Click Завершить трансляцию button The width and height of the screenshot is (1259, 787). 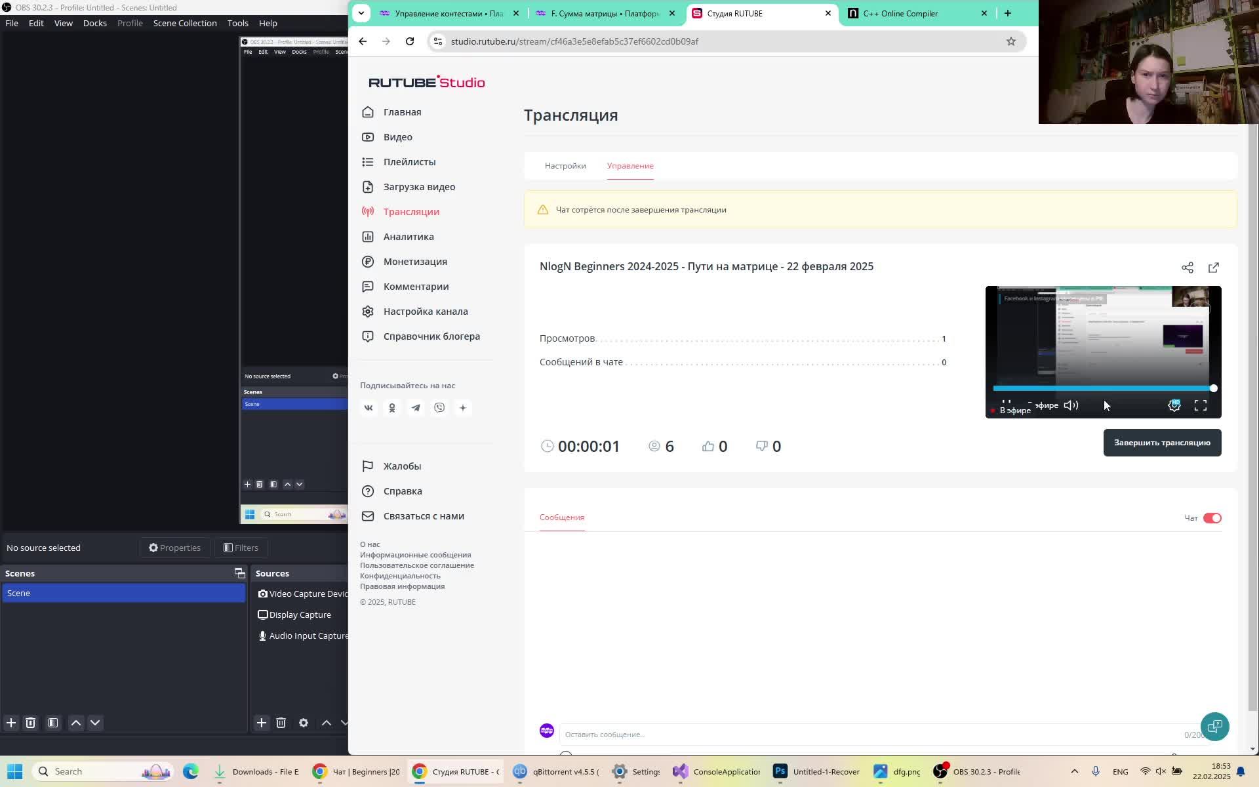coord(1161,443)
